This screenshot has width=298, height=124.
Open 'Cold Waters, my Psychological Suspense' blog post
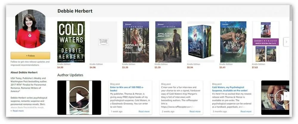[x=230, y=89]
